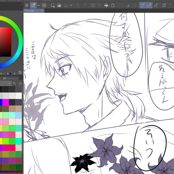Select the sky blue color swatch

tap(19, 115)
